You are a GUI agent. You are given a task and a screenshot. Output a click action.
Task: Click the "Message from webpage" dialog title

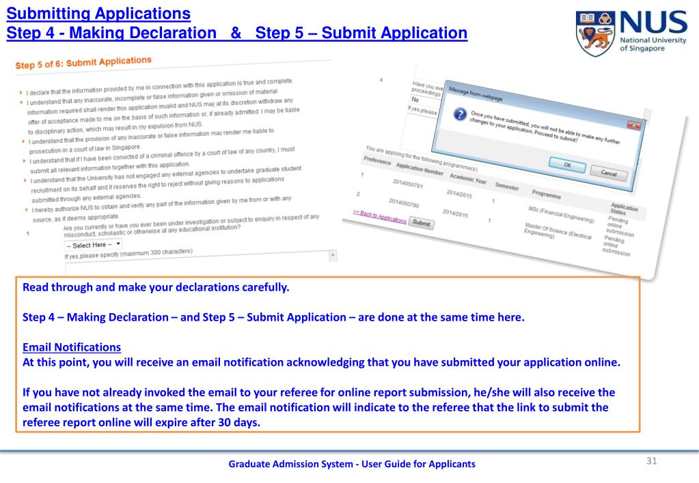[475, 94]
